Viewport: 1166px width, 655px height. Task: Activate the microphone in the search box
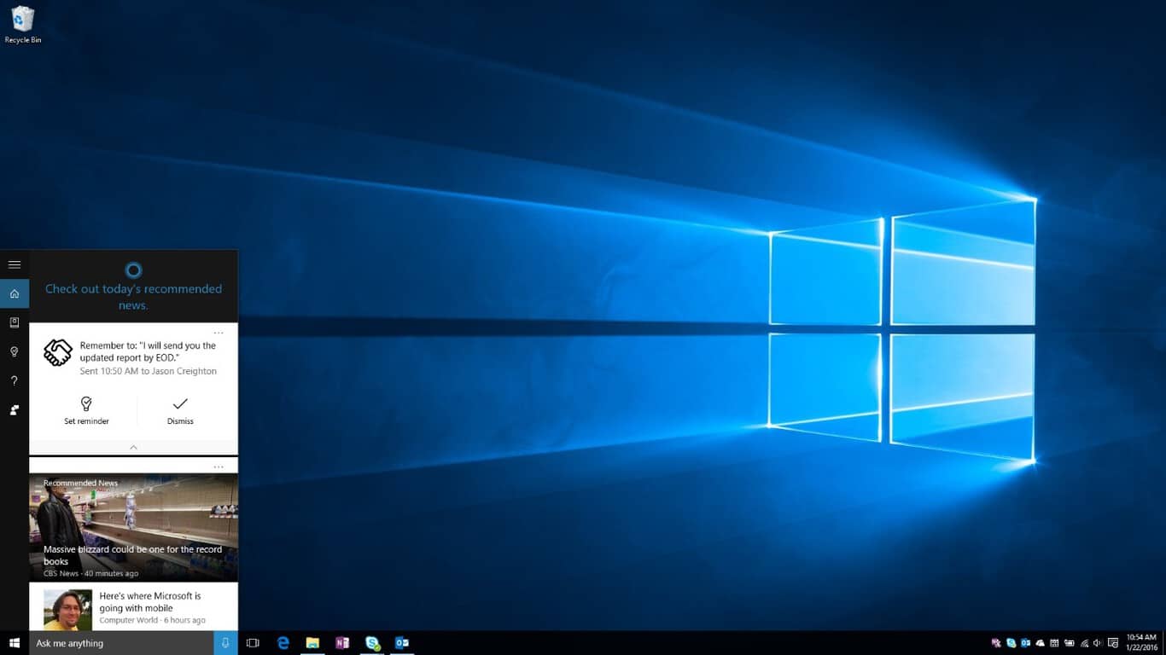(x=224, y=642)
